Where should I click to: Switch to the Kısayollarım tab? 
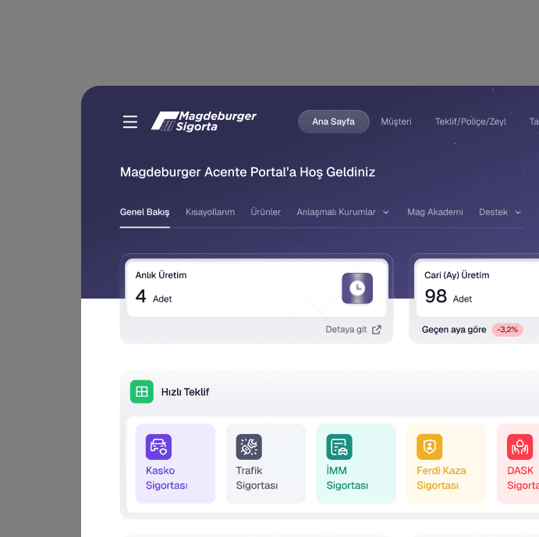210,212
